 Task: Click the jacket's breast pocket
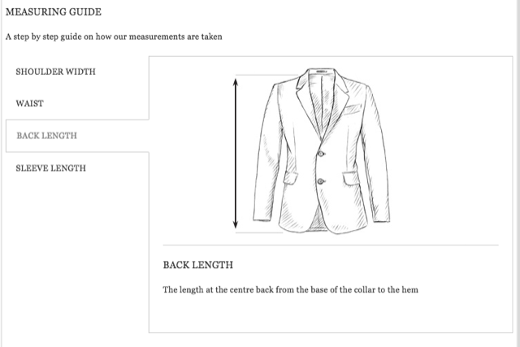[352, 109]
